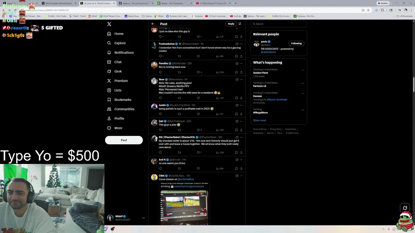The height and width of the screenshot is (233, 415).
Task: Like the Anil K post
Action: click(x=198, y=169)
